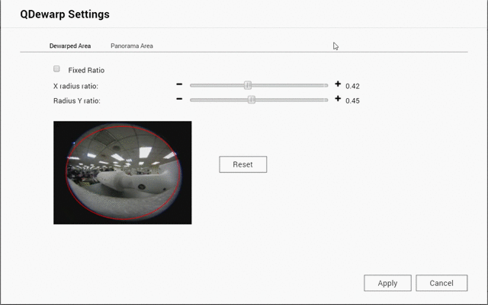The image size is (488, 305).
Task: Click the X radius ratio label
Action: [x=75, y=86]
